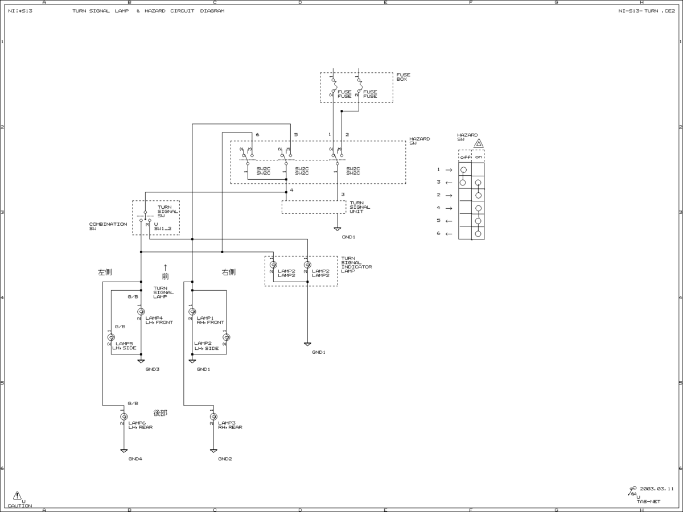This screenshot has width=683, height=512.
Task: Click the 'FUSE BOX' label
Action: point(404,77)
